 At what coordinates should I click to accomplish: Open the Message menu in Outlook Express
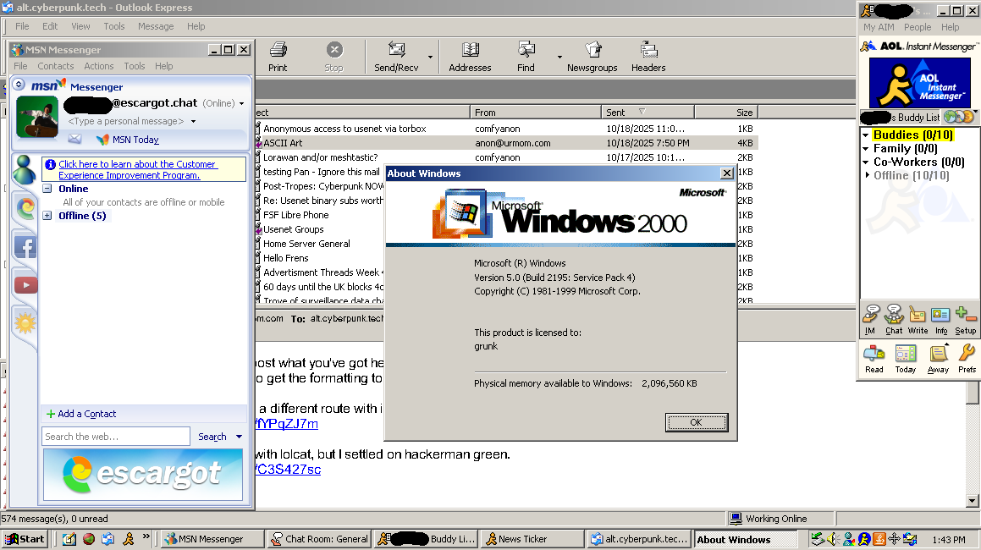(156, 26)
